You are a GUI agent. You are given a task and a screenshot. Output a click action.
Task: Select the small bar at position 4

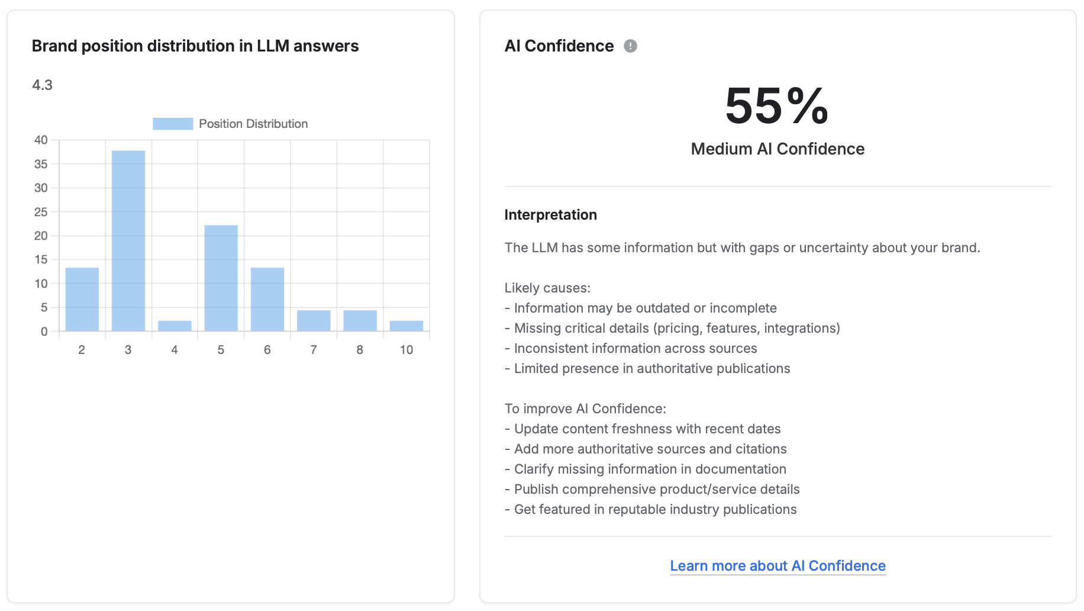click(x=175, y=326)
